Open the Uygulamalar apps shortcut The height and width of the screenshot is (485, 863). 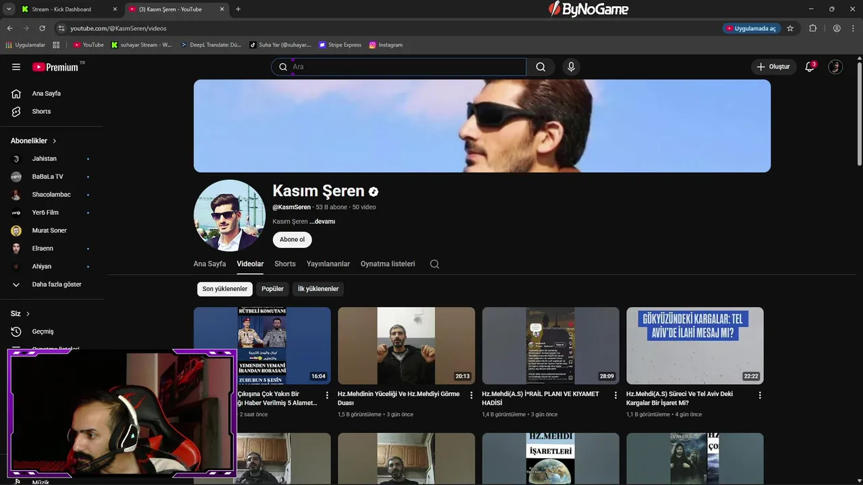pos(25,44)
